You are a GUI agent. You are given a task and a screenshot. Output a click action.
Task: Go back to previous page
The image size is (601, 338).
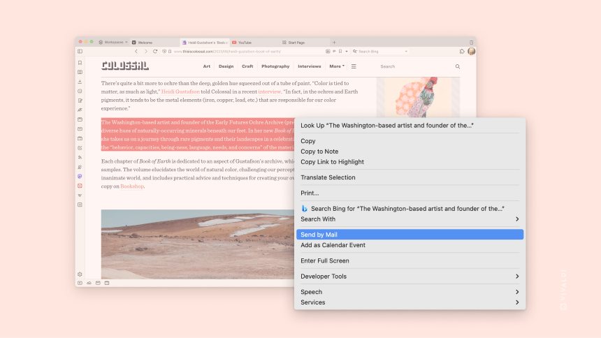click(x=136, y=52)
